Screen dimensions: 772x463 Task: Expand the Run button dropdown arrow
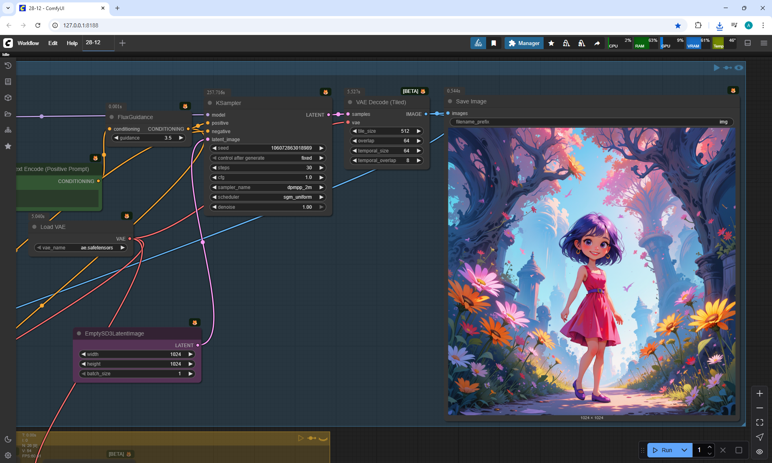(684, 450)
